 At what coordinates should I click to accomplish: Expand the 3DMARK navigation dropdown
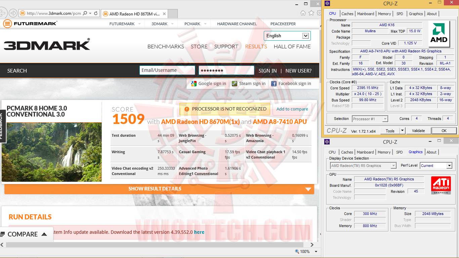[172, 24]
